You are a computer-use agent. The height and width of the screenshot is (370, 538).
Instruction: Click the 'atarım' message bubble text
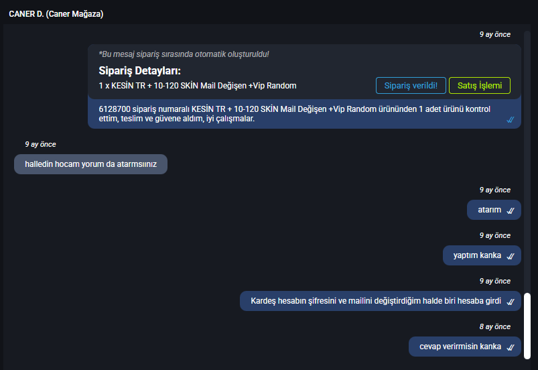pos(489,210)
